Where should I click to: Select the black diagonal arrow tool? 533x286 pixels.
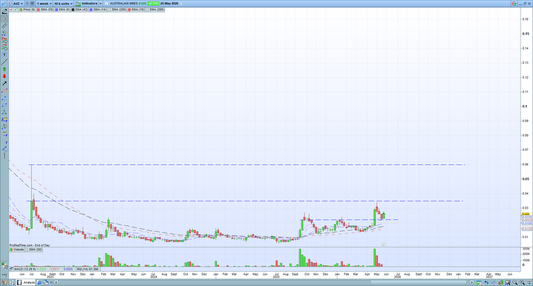[4, 83]
